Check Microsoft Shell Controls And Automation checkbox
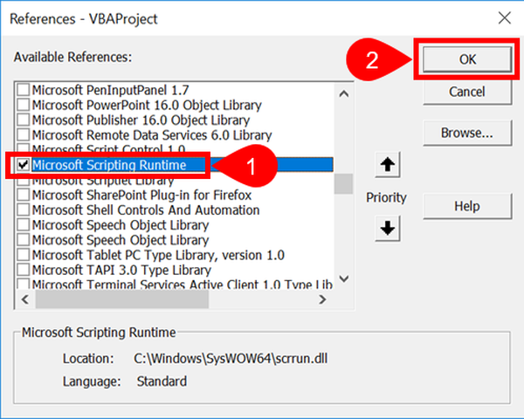The width and height of the screenshot is (524, 419). click(x=24, y=209)
